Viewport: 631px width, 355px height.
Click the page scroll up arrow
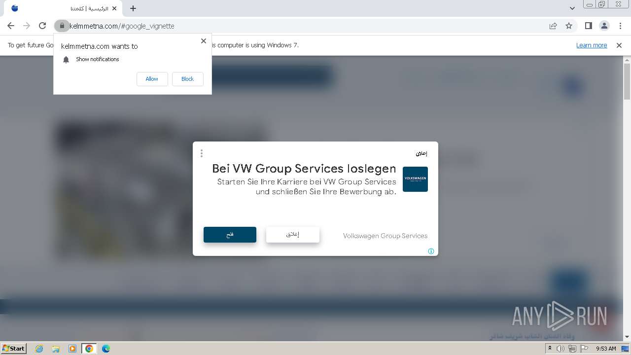[x=627, y=60]
